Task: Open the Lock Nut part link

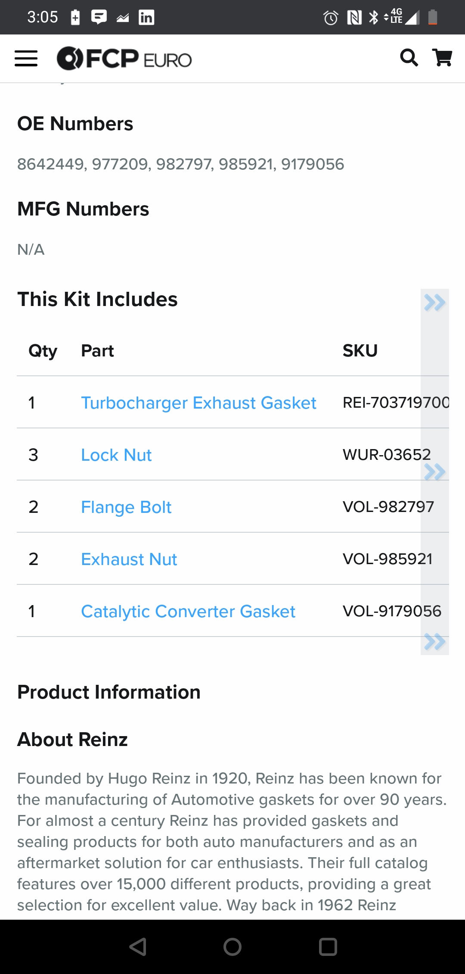Action: [x=116, y=455]
